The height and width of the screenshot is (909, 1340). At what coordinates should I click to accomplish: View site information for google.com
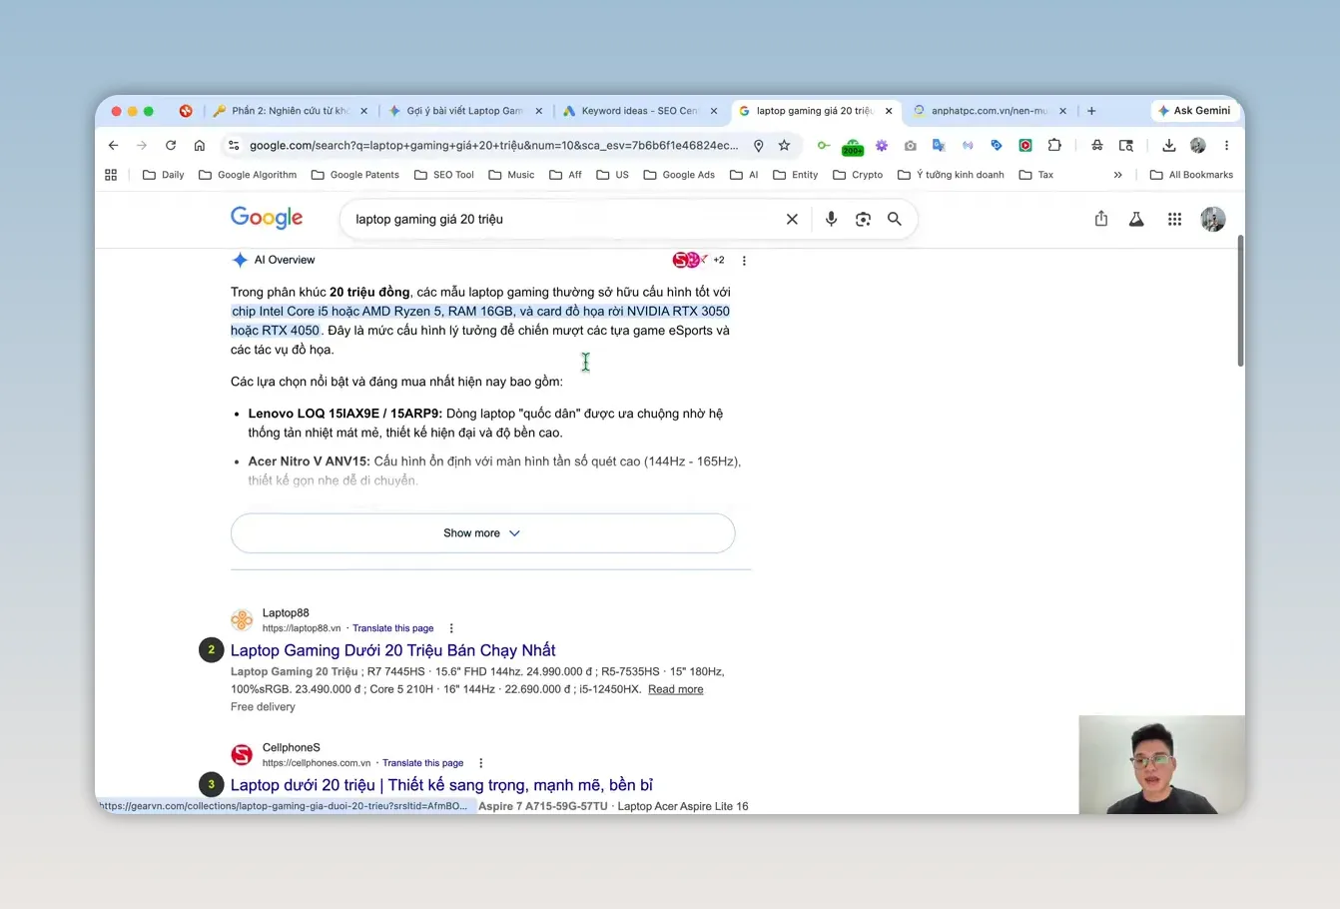pyautogui.click(x=234, y=146)
